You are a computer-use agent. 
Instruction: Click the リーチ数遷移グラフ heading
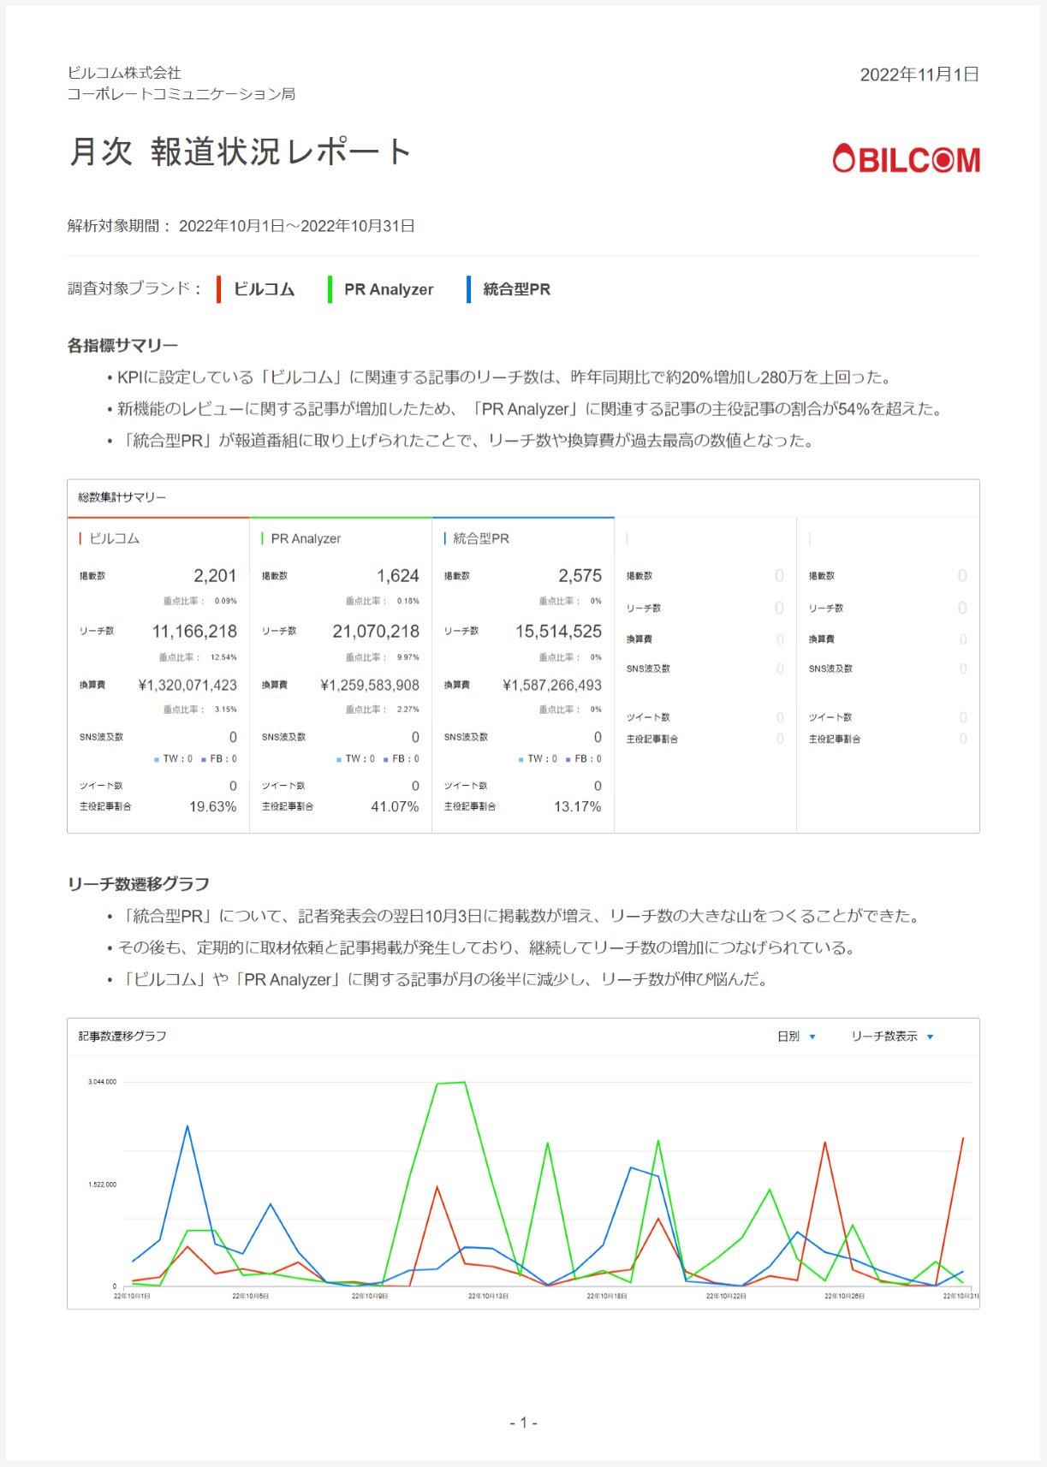[139, 884]
